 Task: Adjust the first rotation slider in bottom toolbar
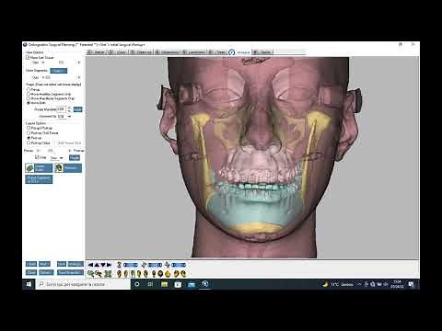(x=131, y=265)
